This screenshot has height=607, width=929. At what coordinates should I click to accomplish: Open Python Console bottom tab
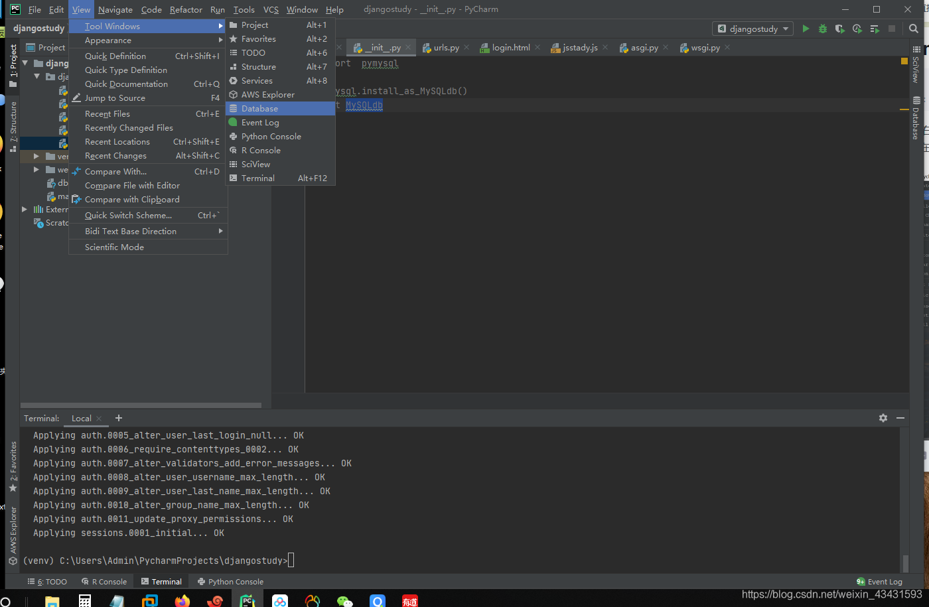click(x=230, y=582)
